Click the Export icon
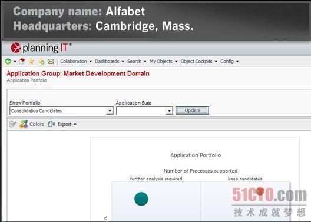The width and height of the screenshot is (311, 222). coord(52,124)
